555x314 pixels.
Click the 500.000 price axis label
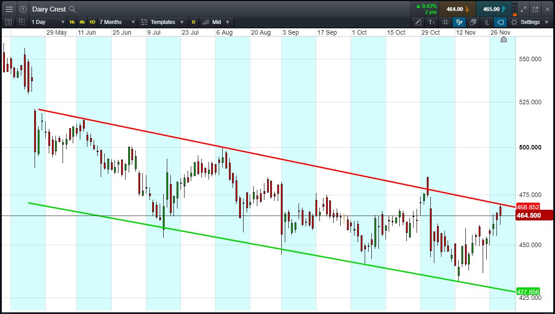tap(530, 147)
